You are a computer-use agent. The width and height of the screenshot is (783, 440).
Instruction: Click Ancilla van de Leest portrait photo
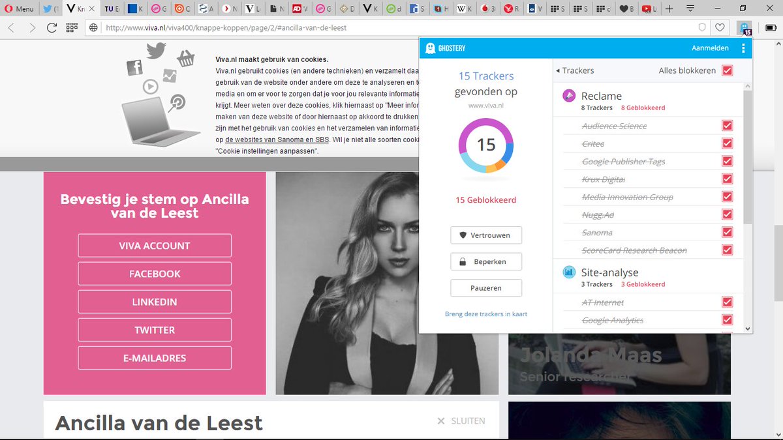387,283
